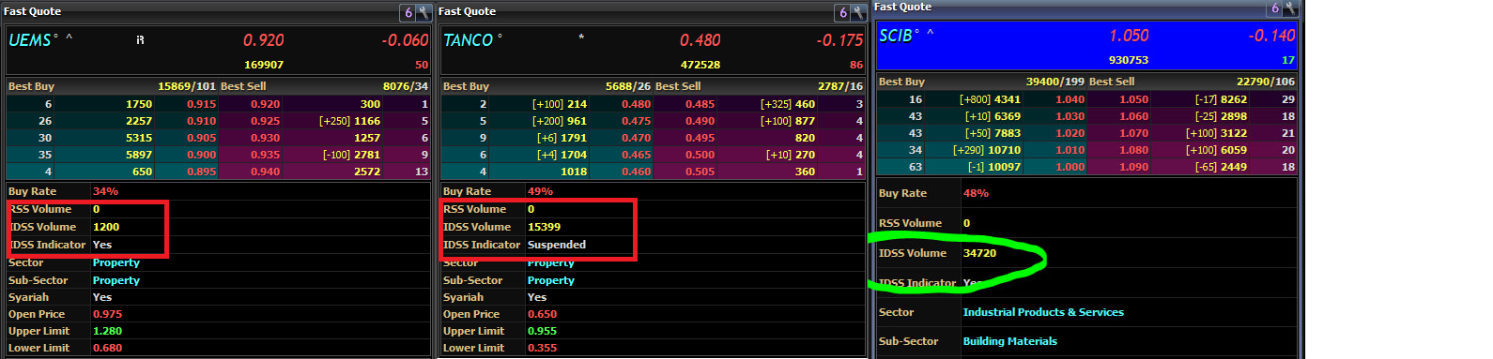The height and width of the screenshot is (359, 1493).
Task: Click link group 6 icon in UEMS panel
Action: (x=408, y=12)
